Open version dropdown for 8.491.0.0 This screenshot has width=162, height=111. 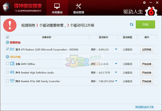coord(116,49)
